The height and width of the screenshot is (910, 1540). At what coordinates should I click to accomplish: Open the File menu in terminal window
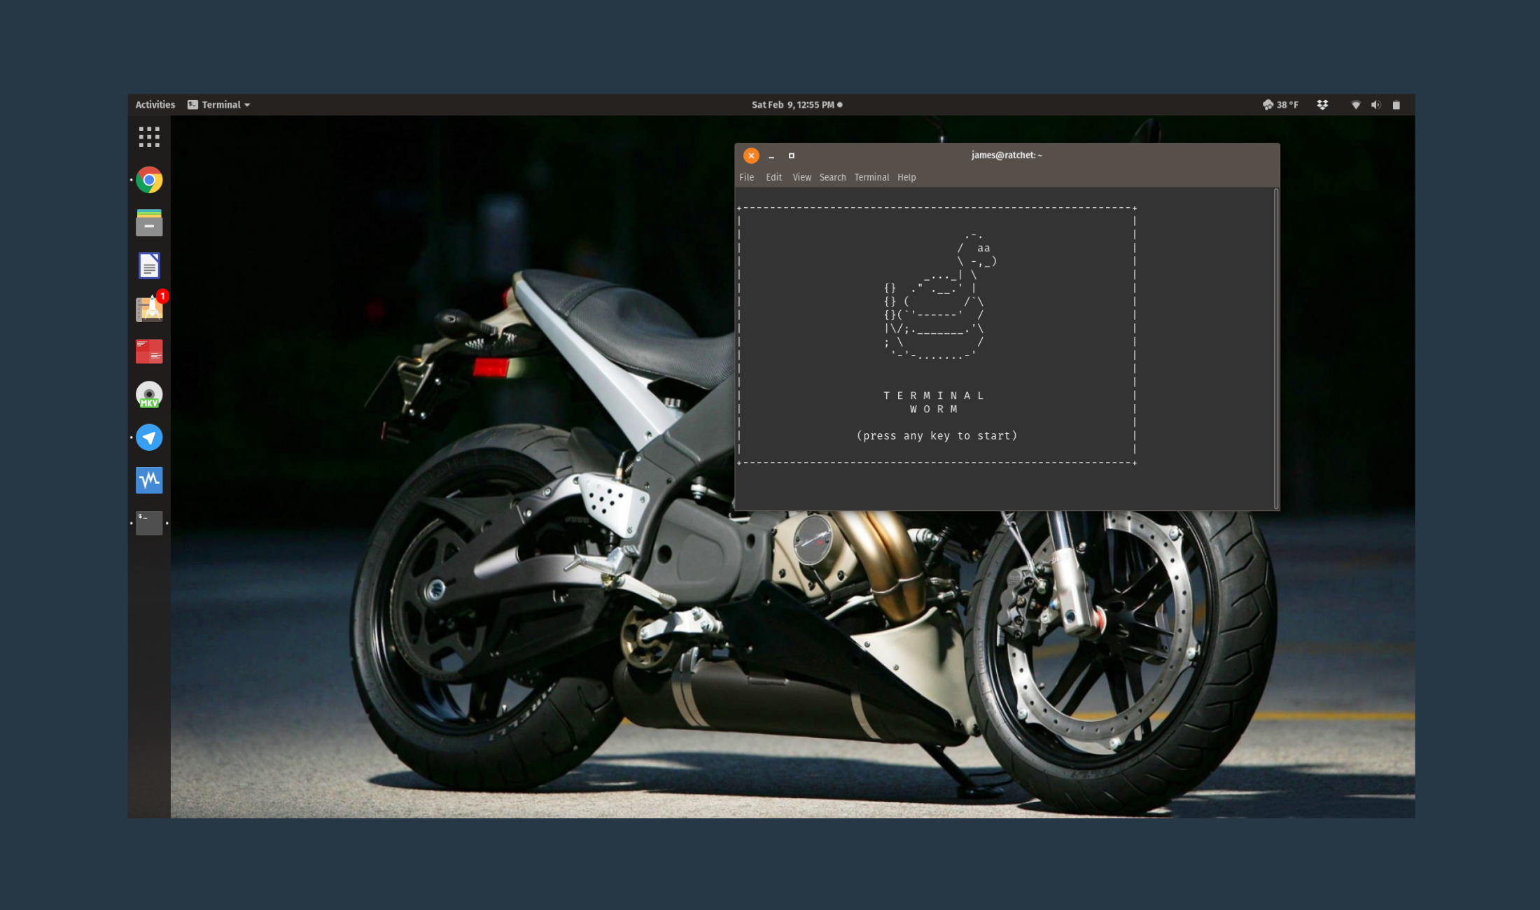pyautogui.click(x=747, y=177)
